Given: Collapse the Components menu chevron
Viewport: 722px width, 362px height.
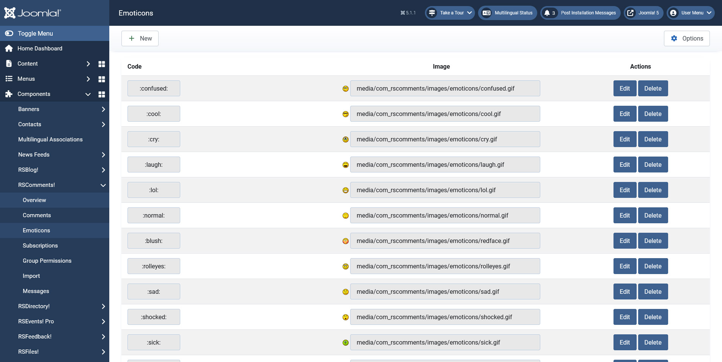Looking at the screenshot, I should [x=88, y=94].
